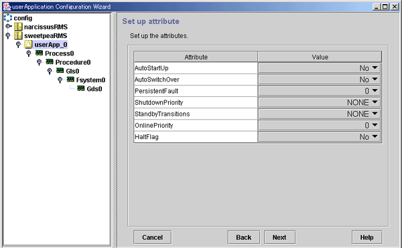Open the ShutdownPriority value dropdown
The width and height of the screenshot is (402, 248).
coord(320,102)
